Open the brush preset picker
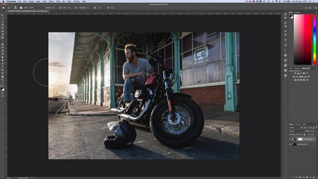 click(x=16, y=8)
